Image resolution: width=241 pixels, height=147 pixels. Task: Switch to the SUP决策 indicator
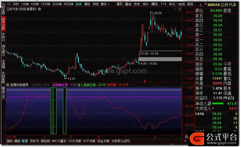pos(89,141)
